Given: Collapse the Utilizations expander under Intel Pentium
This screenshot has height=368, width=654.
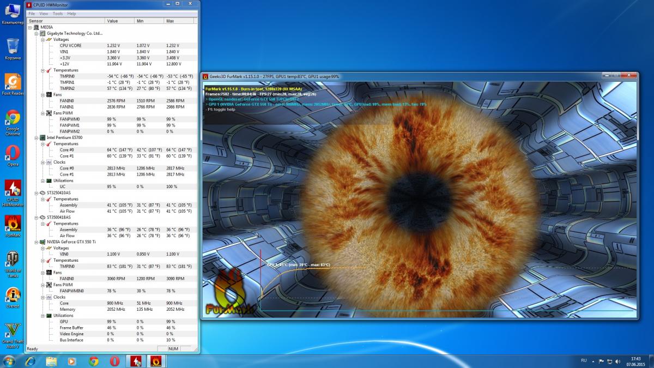Looking at the screenshot, I should [x=43, y=180].
